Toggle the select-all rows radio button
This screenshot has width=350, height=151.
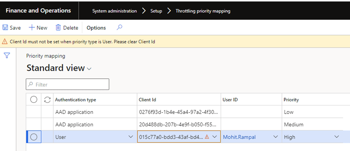point(34,100)
